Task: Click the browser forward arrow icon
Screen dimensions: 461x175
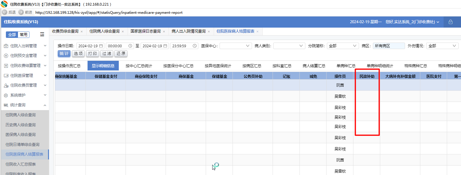Action: pos(21,12)
